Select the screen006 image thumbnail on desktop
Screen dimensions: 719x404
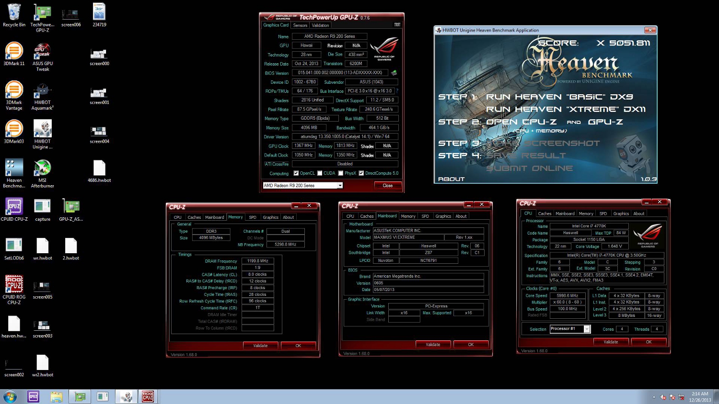tap(71, 15)
